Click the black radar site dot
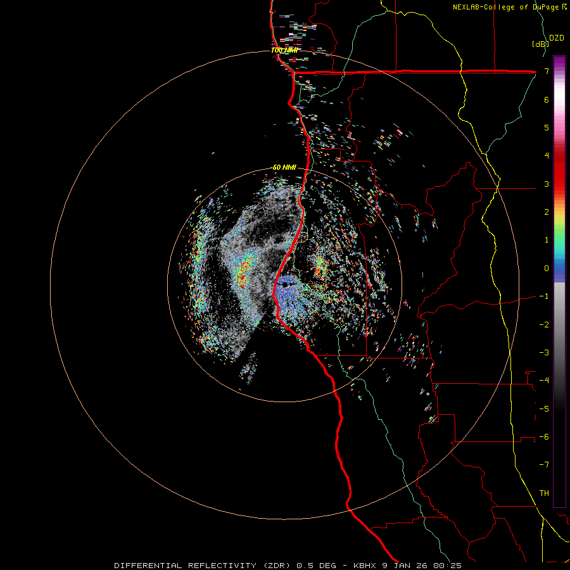Viewport: 570px width, 570px height. [x=285, y=284]
